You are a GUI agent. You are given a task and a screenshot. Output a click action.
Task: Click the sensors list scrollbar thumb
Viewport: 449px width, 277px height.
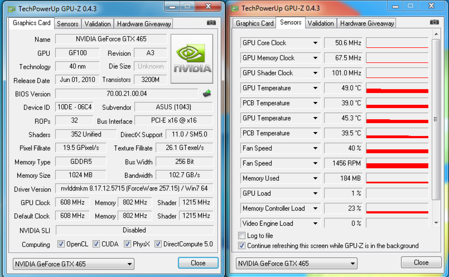pyautogui.click(x=436, y=119)
